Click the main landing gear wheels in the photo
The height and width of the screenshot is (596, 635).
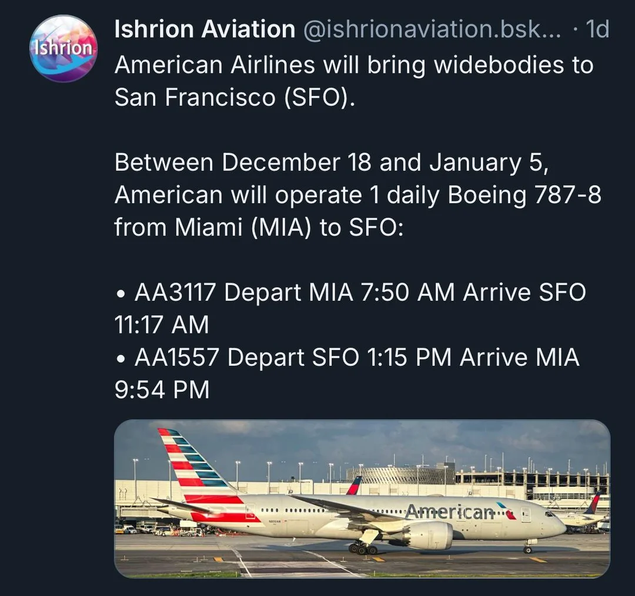[x=363, y=548]
